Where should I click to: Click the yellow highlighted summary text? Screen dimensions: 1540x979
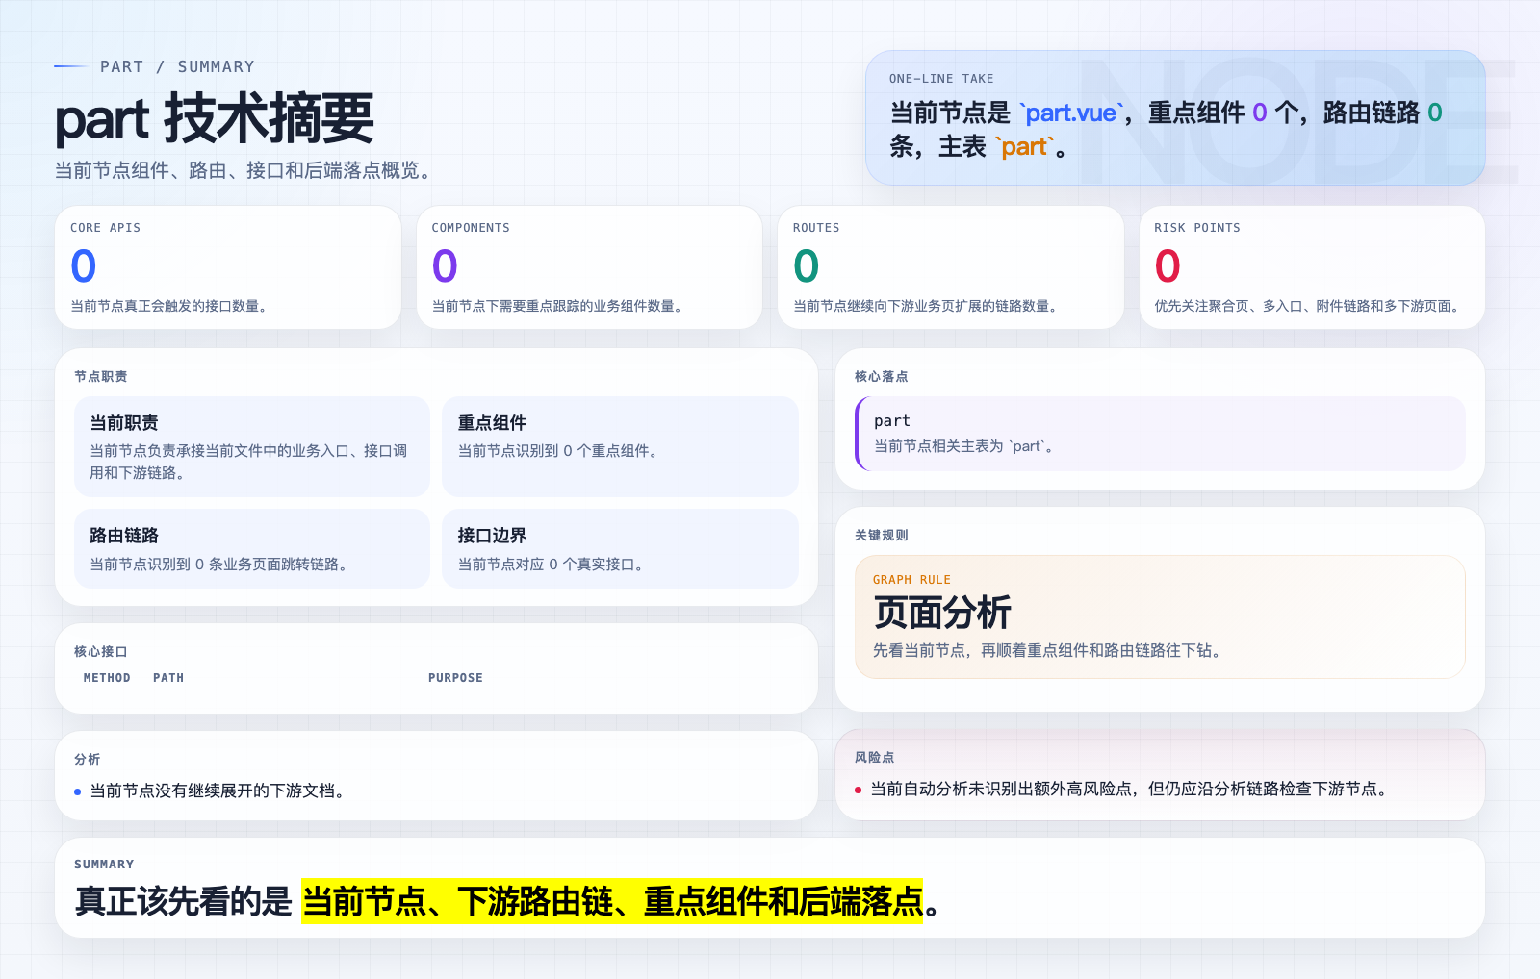(x=612, y=901)
